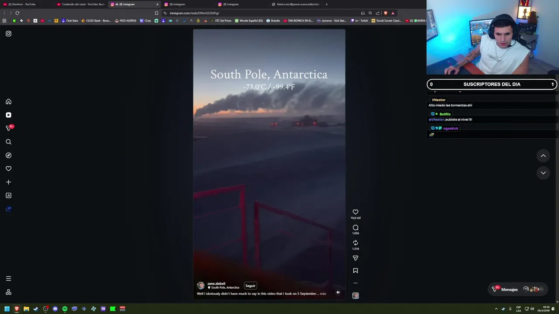559x314 pixels.
Task: Open the apps grid in bookmarks bar
Action: point(4,20)
